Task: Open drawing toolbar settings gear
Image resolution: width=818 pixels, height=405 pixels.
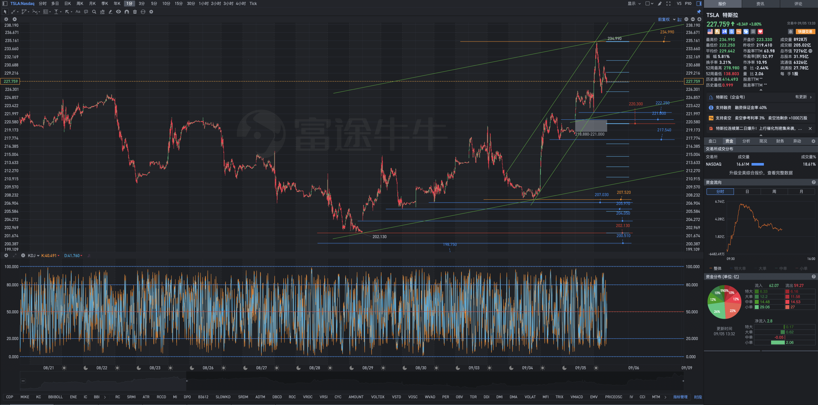Action: point(151,12)
